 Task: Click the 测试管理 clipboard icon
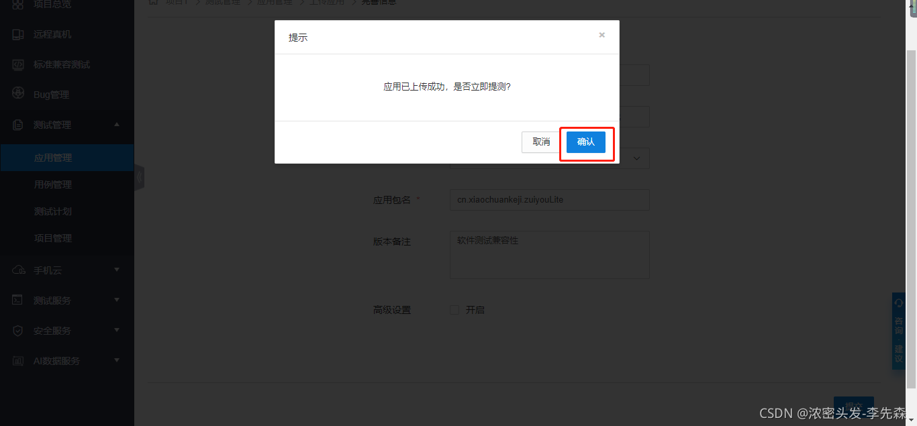(19, 125)
